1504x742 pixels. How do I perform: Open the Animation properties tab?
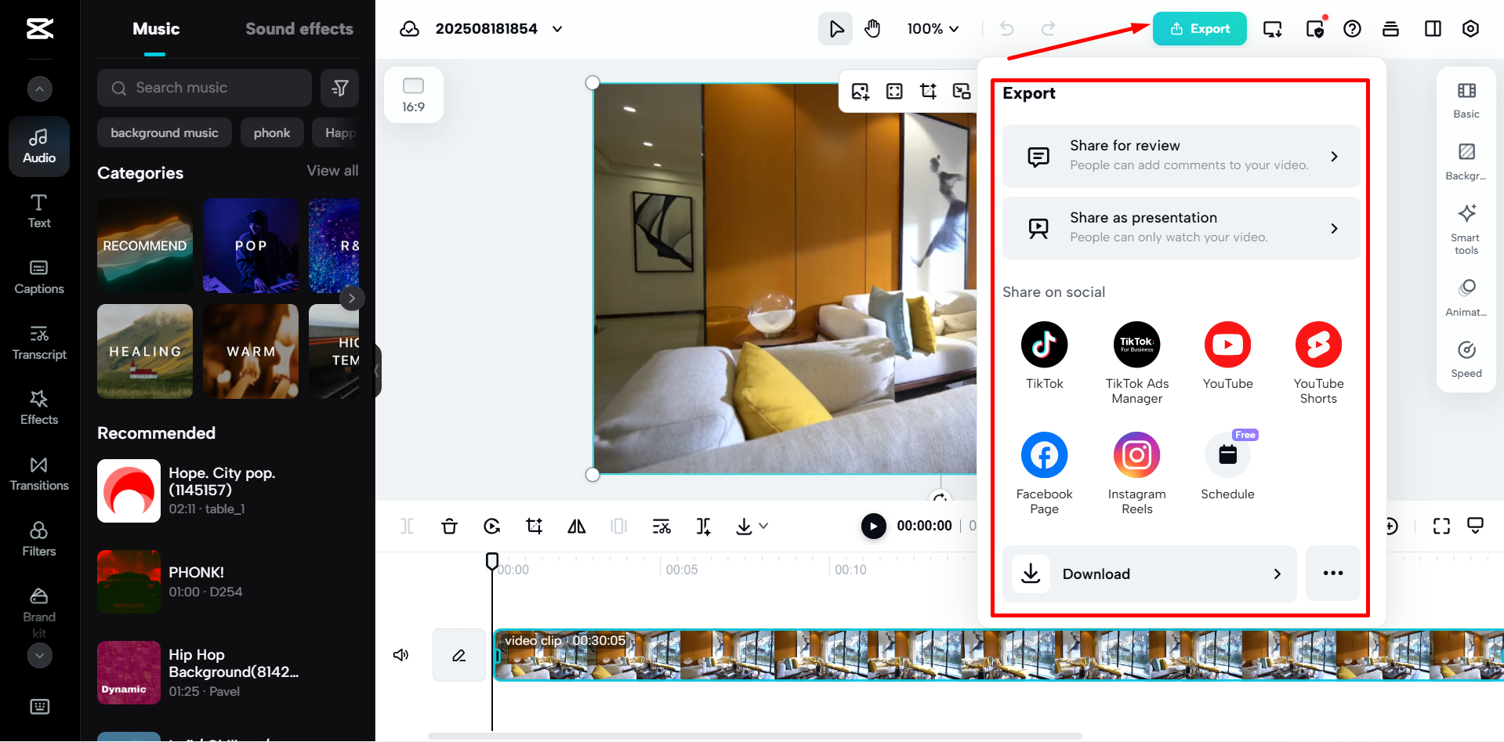pos(1466,297)
